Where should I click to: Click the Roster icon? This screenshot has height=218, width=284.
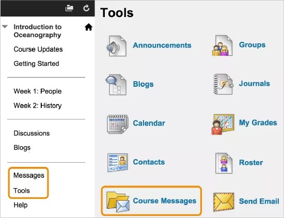[224, 163]
